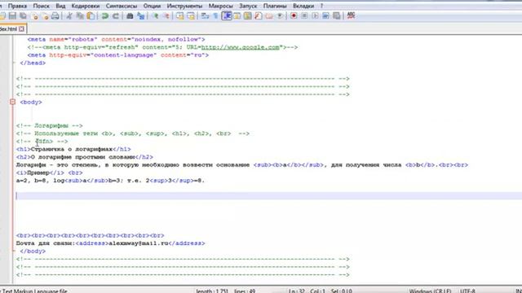This screenshot has height=293, width=522.
Task: Open the Правка menu
Action: tap(17, 6)
